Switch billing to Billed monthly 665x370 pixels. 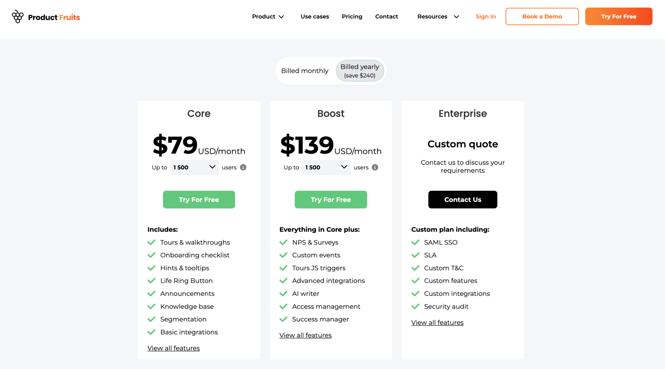point(304,70)
